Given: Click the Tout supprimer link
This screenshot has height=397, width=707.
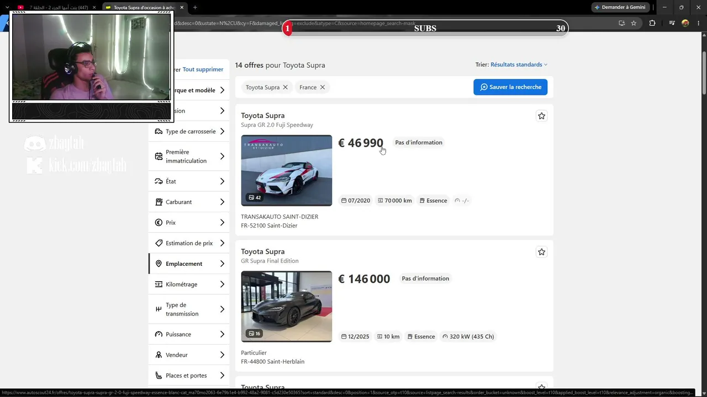Looking at the screenshot, I should click(203, 69).
